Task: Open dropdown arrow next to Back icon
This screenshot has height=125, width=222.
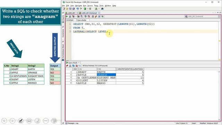Action: coord(87,9)
